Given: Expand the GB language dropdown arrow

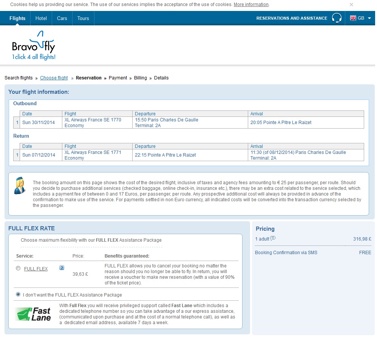Looking at the screenshot, I should [369, 18].
